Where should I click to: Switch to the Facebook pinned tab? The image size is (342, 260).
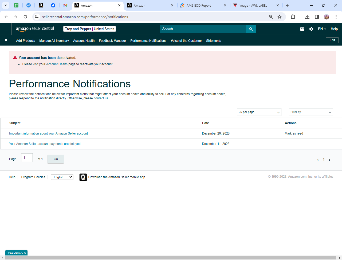pos(53,5)
